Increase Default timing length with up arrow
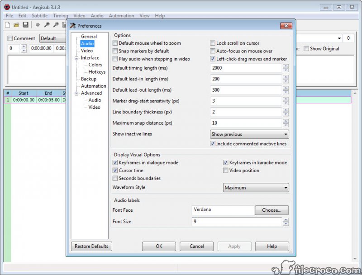The width and height of the screenshot is (362, 275). 286,66
